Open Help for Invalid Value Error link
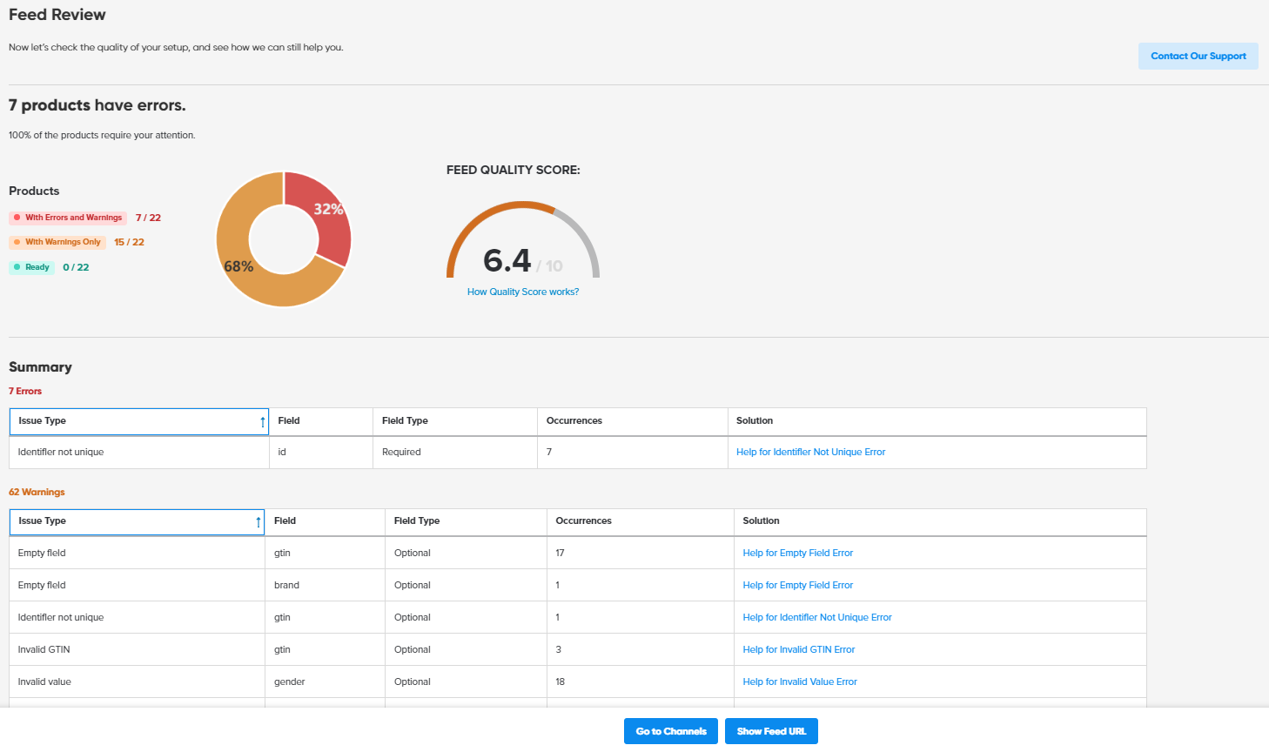 pyautogui.click(x=799, y=681)
